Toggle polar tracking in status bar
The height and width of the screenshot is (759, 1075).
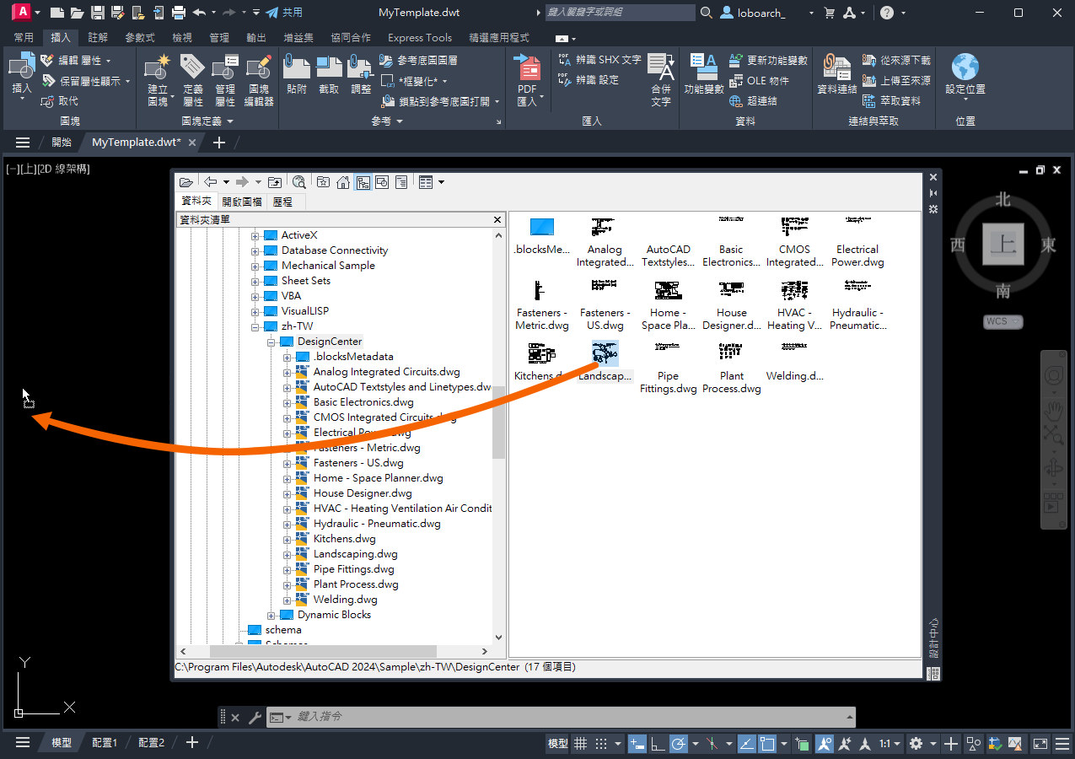679,744
